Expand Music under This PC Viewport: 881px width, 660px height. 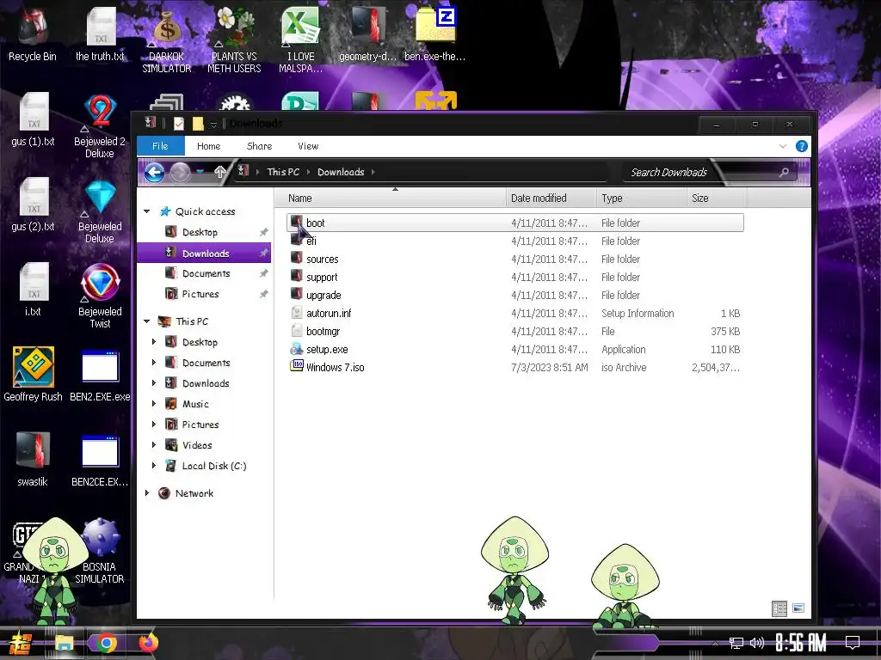coord(154,404)
